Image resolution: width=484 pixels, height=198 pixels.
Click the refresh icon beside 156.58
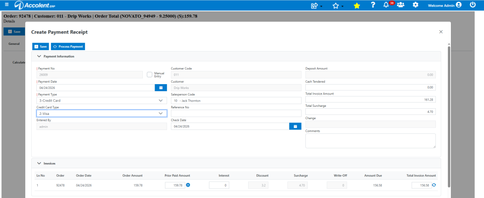(434, 185)
